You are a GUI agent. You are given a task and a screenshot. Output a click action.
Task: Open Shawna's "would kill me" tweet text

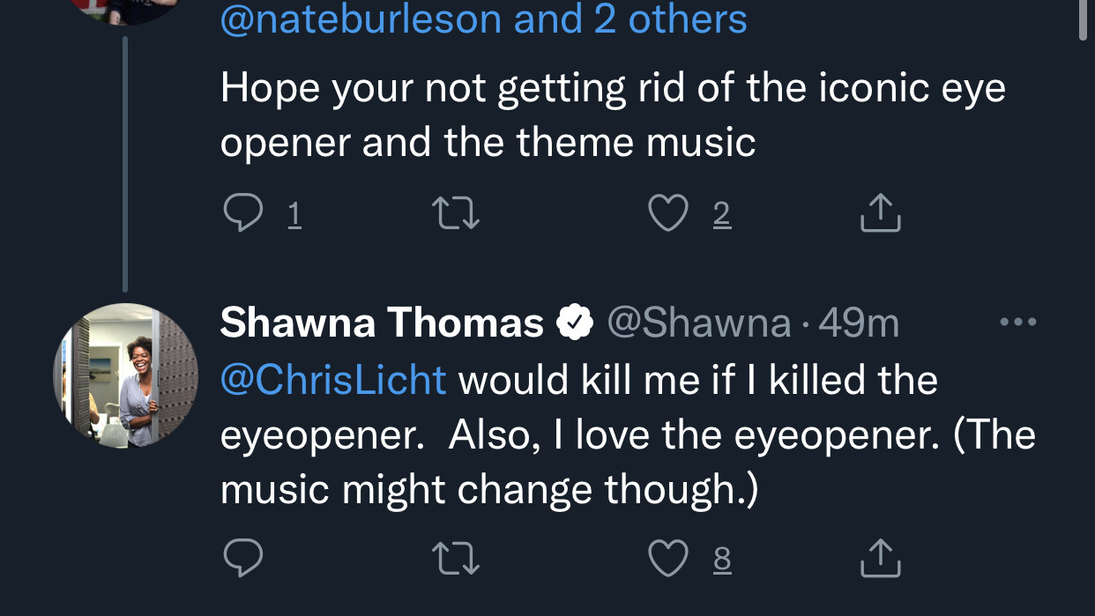coord(626,435)
